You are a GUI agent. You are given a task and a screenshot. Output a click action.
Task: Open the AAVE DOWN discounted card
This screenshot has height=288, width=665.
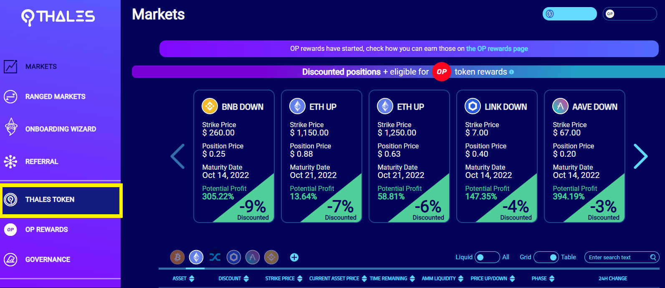pyautogui.click(x=584, y=156)
